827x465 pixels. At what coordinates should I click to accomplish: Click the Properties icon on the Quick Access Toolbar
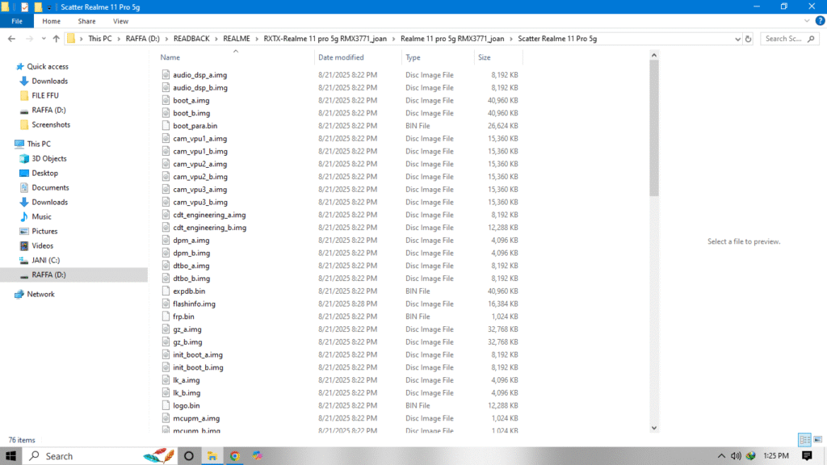point(25,7)
